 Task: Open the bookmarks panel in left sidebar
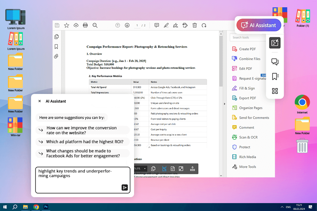point(56,46)
